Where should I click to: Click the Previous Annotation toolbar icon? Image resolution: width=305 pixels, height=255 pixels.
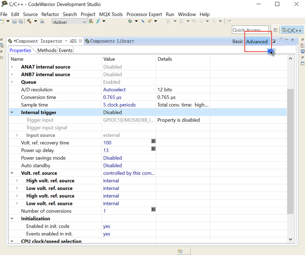click(182, 21)
